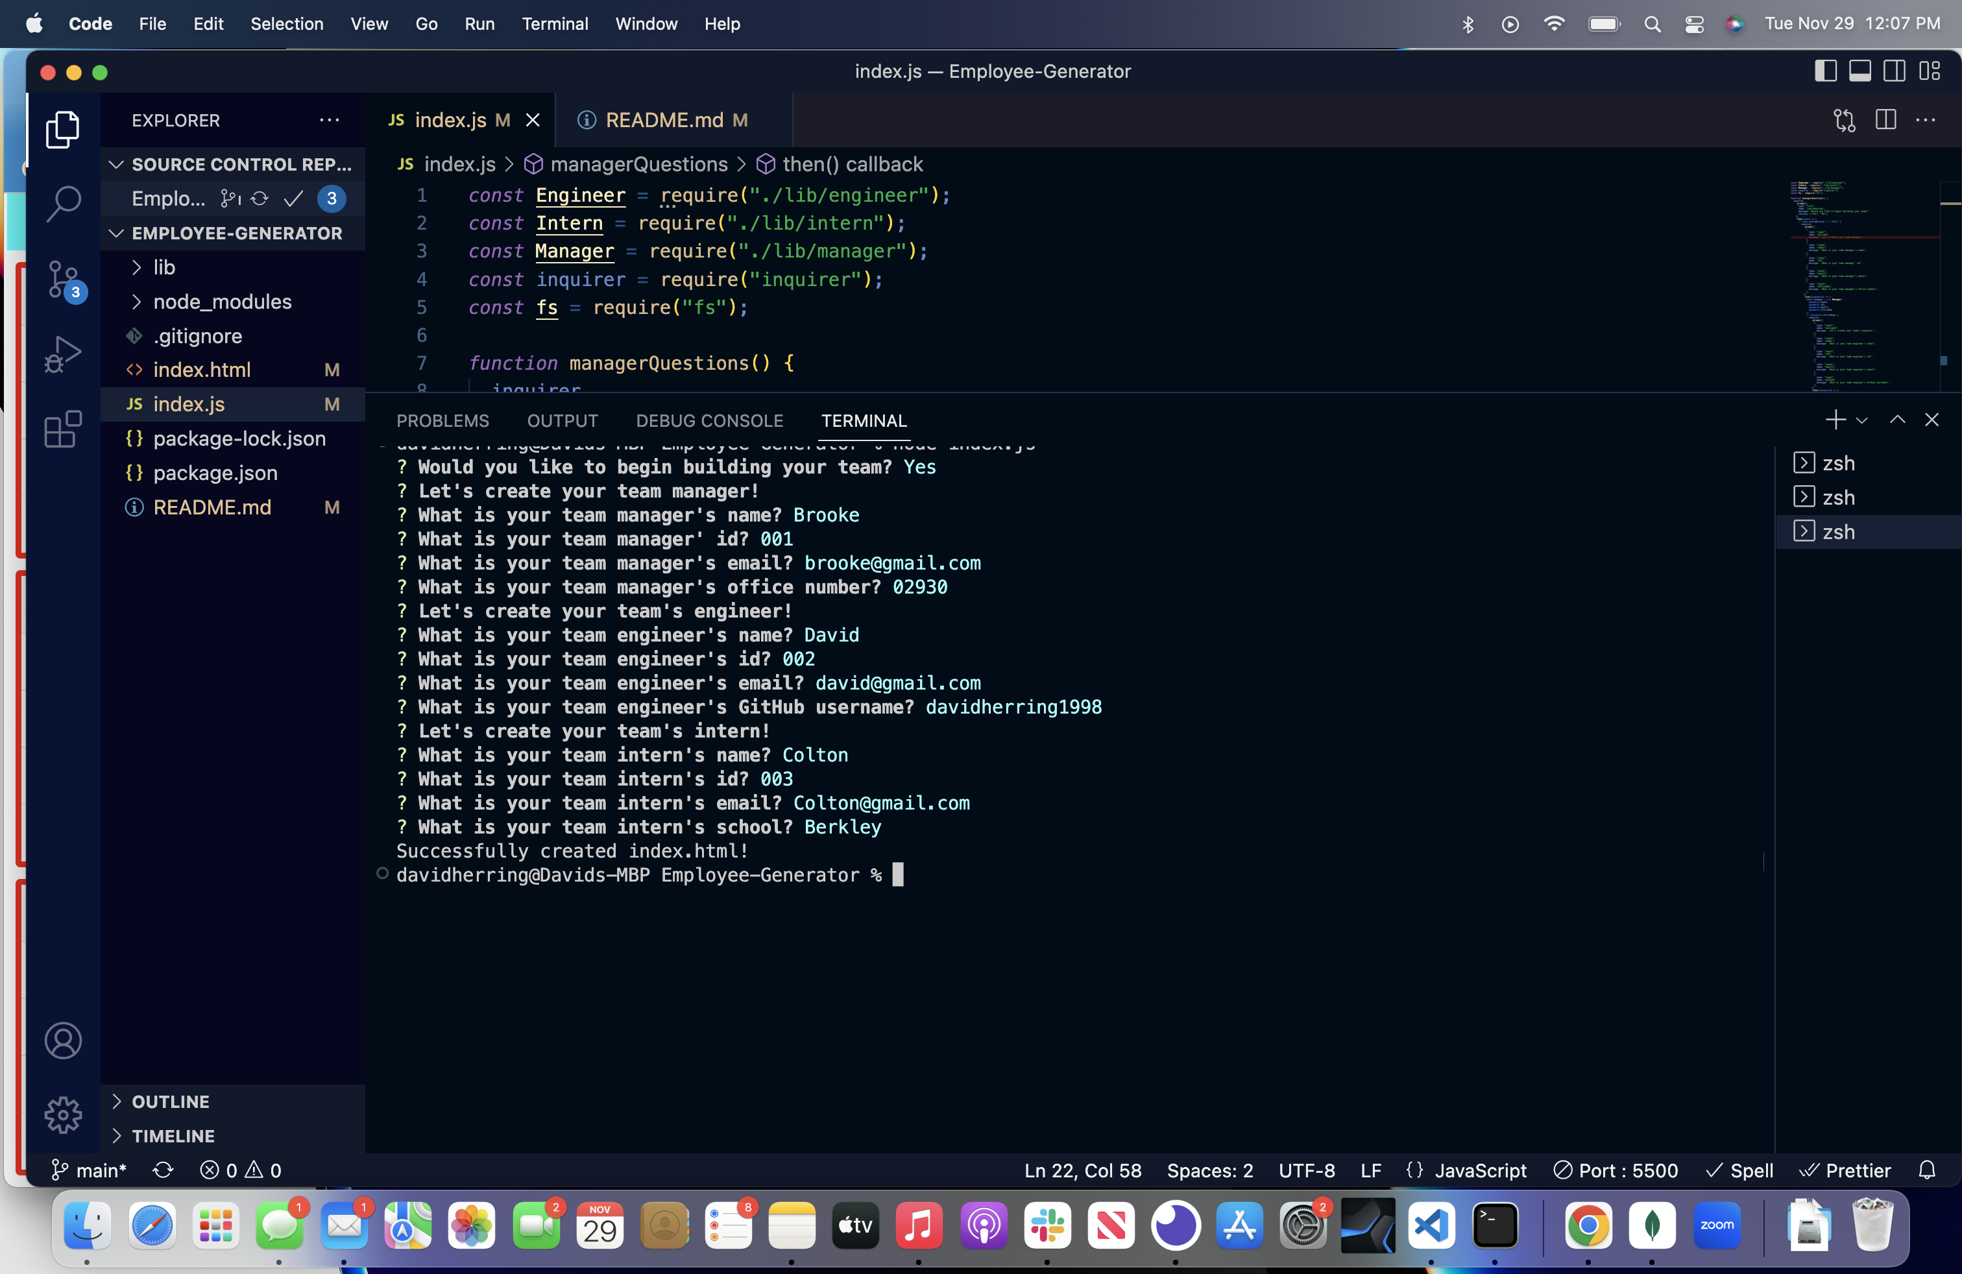
Task: Open the Search view
Action: point(63,204)
